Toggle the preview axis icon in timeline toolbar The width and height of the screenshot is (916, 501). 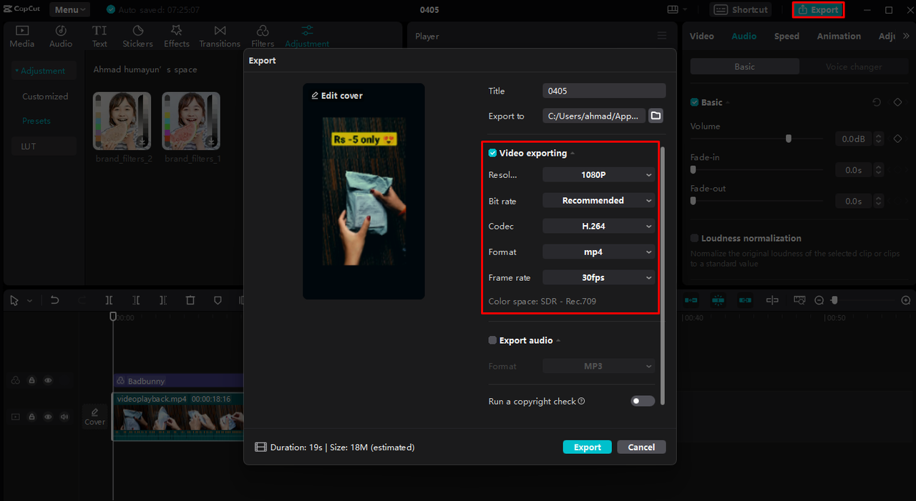(772, 301)
